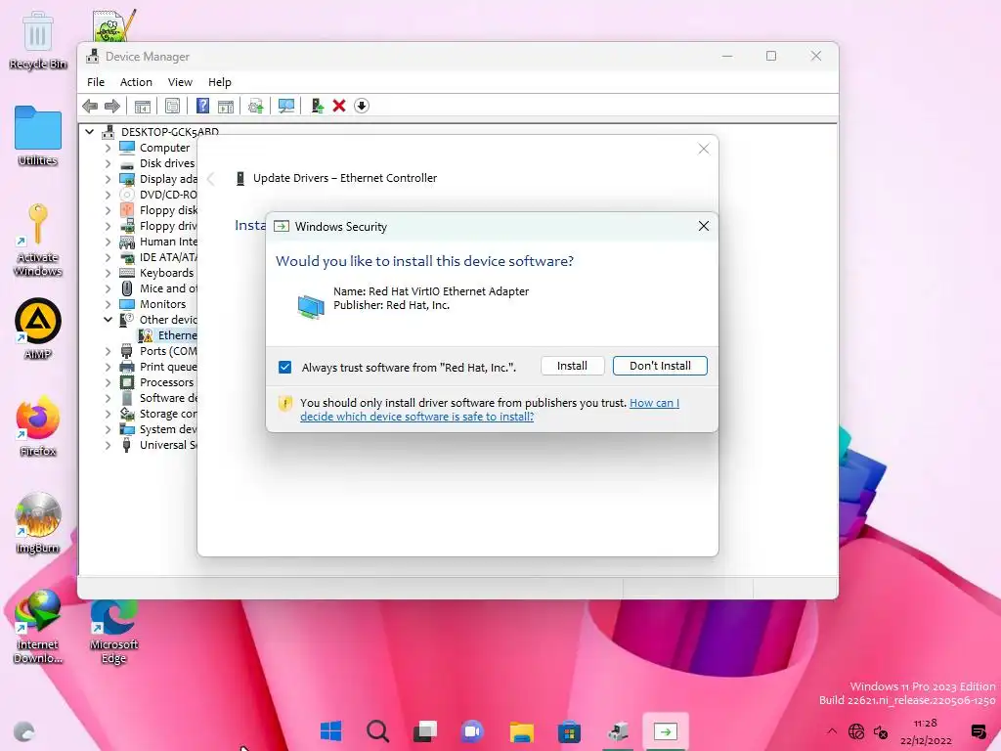Expand the Ports (COM) category
This screenshot has height=751, width=1001.
coord(108,351)
